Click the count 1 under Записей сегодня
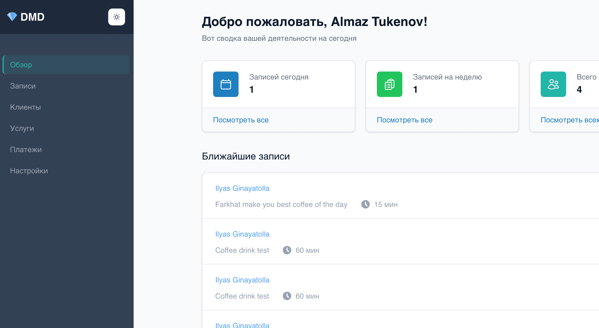This screenshot has width=599, height=328. pyautogui.click(x=252, y=90)
